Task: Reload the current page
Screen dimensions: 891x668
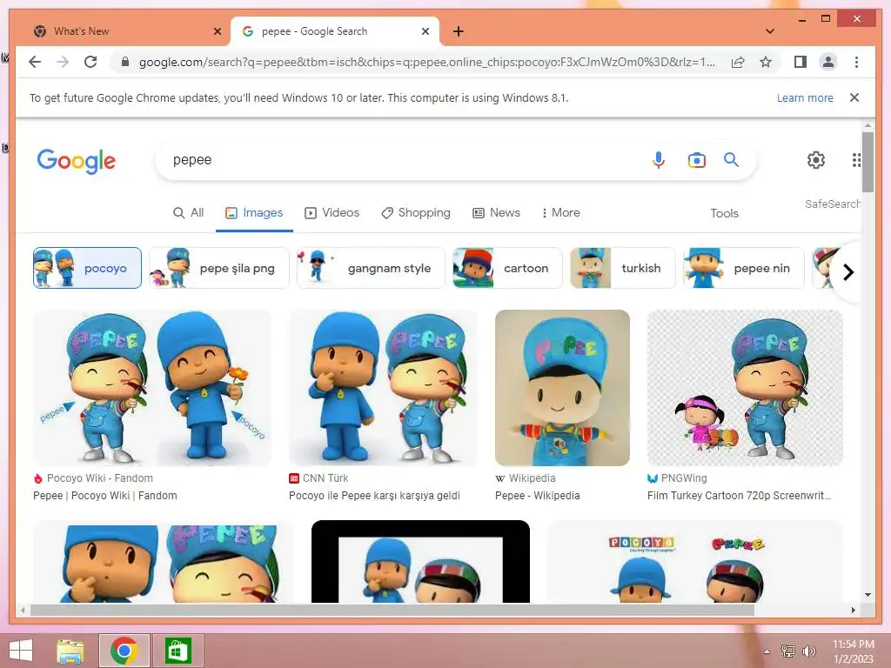Action: pyautogui.click(x=90, y=62)
